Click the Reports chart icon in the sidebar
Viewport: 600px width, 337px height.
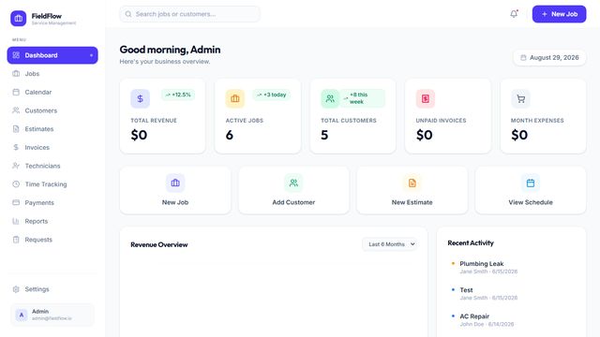click(16, 221)
